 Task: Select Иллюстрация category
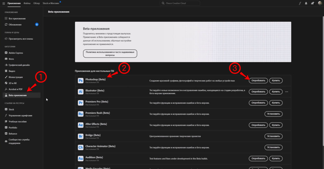(x=22, y=77)
